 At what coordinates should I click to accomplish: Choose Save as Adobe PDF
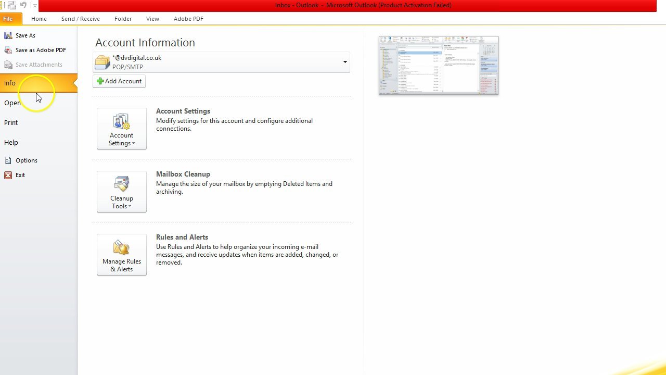41,50
